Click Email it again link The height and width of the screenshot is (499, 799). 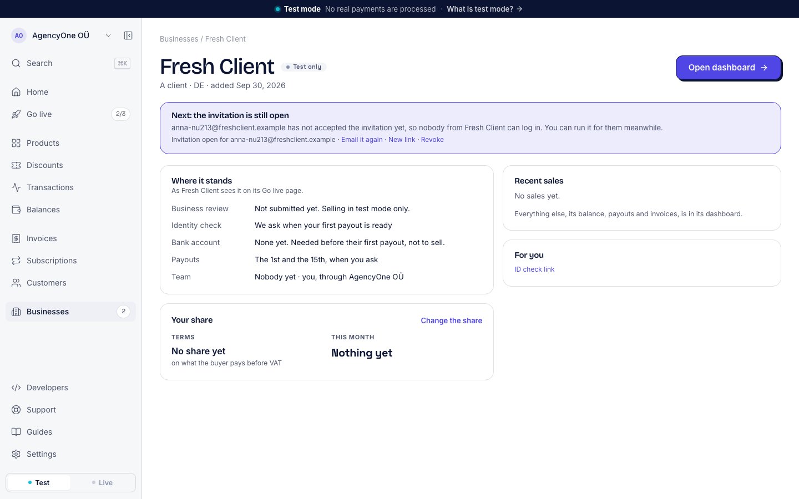[x=362, y=140]
